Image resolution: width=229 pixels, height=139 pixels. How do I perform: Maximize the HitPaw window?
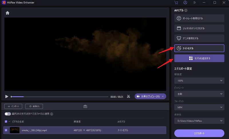(215, 3)
